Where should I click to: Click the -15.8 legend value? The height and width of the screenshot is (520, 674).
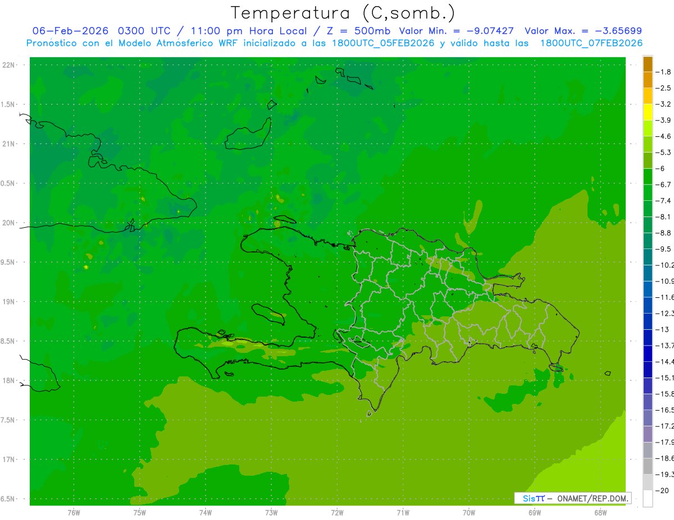click(x=665, y=394)
